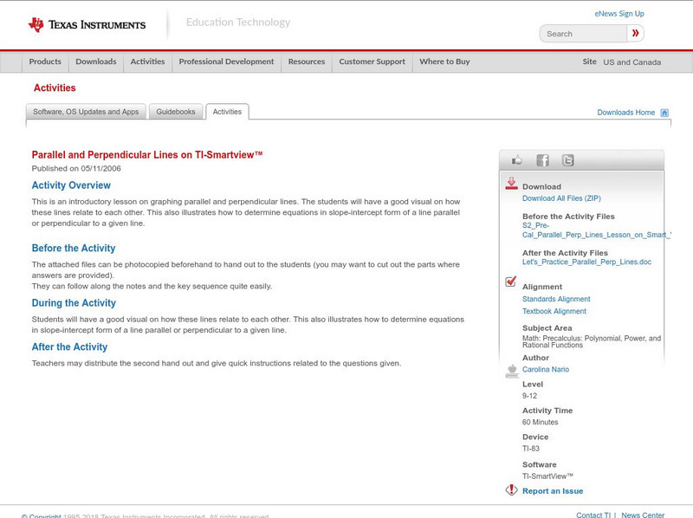Image resolution: width=693 pixels, height=518 pixels.
Task: Click the Education Technology header text
Action: (x=238, y=23)
